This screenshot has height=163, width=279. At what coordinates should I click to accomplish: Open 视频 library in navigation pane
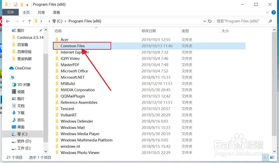pyautogui.click(x=21, y=92)
